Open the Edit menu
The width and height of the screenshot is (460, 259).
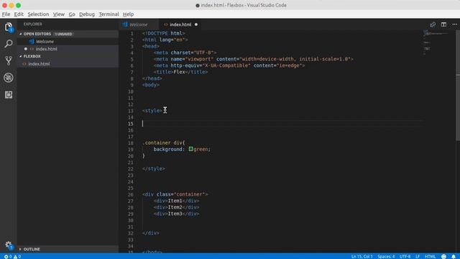tap(19, 14)
